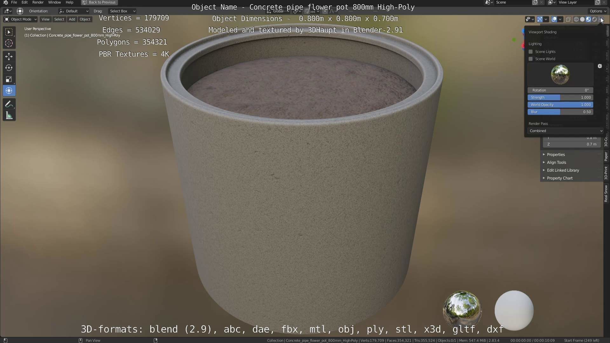Toggle X-Ray display
This screenshot has height=343, width=610.
568,19
